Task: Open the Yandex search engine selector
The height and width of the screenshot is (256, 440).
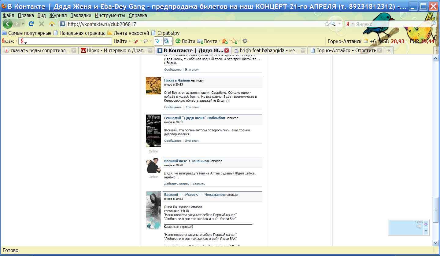Action: click(x=350, y=24)
